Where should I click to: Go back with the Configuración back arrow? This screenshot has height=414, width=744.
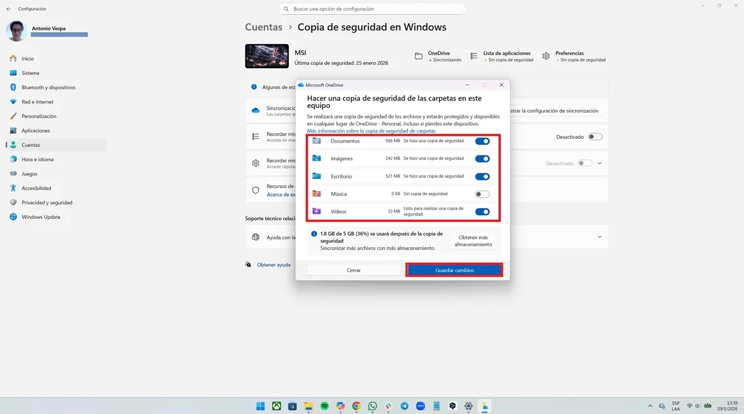9,9
